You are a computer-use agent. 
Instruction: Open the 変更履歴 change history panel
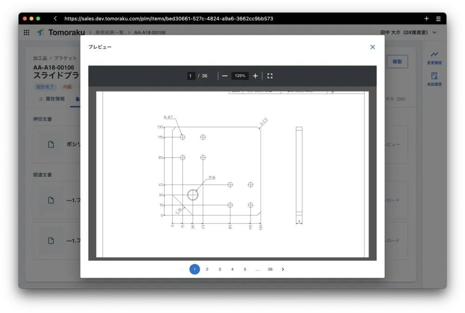click(x=434, y=58)
